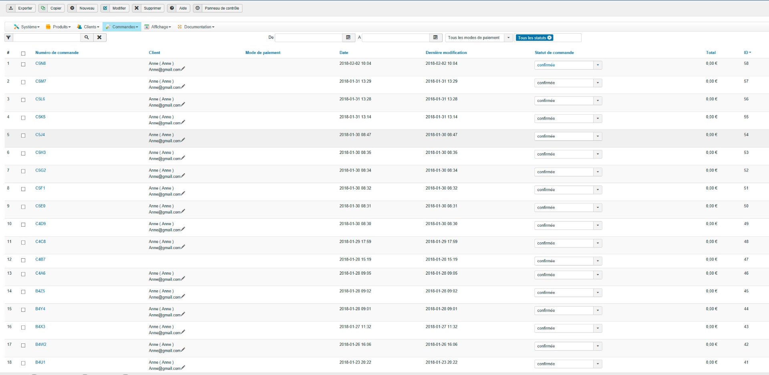
Task: Edit customer for order C5G2 pencil icon
Action: pos(183,176)
